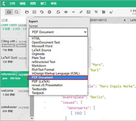Select the references.json file entry
This screenshot has height=121, width=136.
[14, 79]
